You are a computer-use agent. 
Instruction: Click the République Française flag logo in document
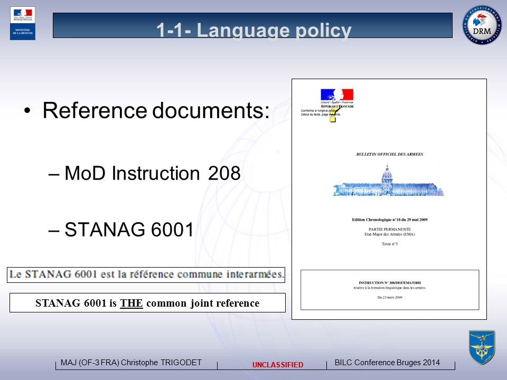click(337, 98)
